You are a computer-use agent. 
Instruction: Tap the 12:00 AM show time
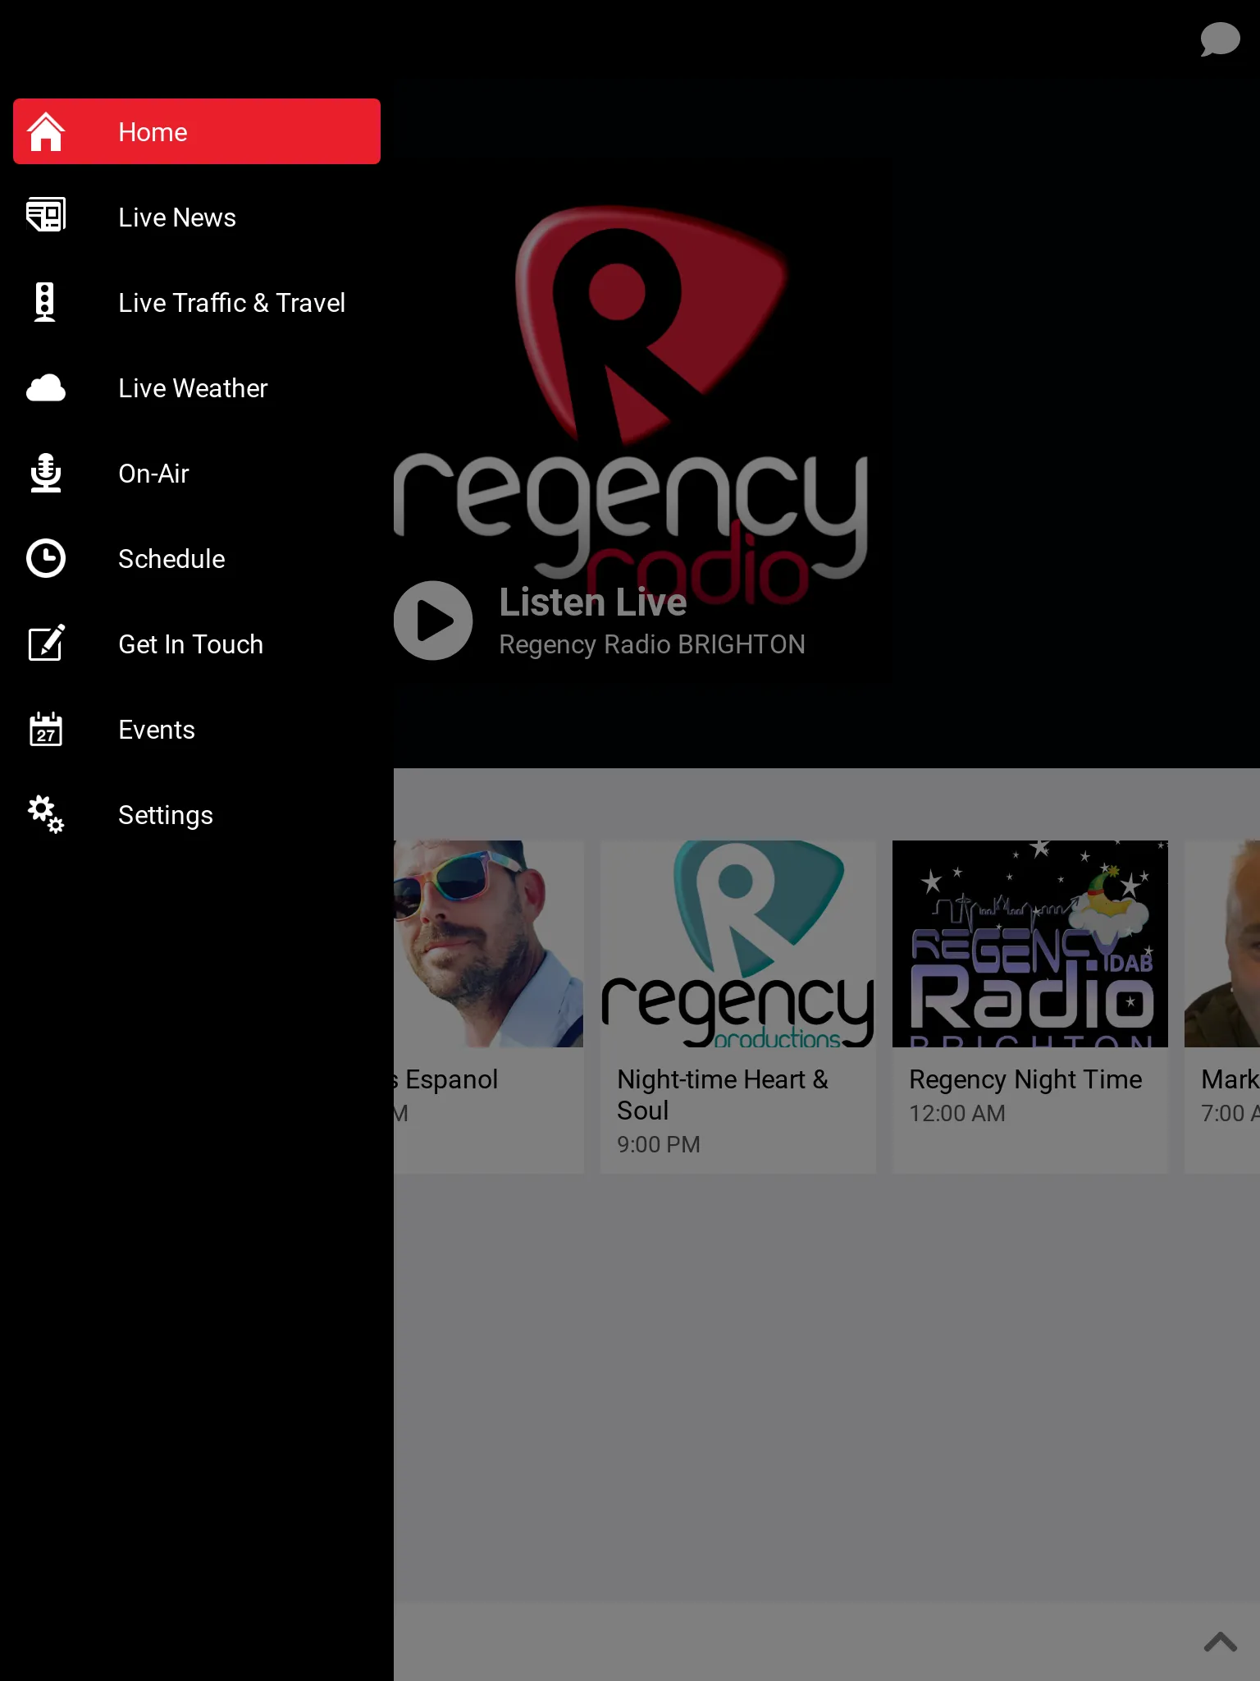(957, 1113)
